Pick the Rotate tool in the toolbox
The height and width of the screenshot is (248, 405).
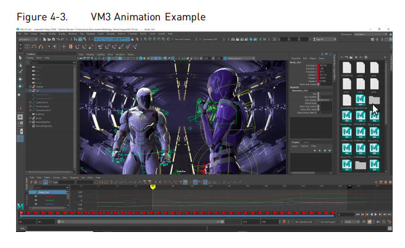[20, 86]
